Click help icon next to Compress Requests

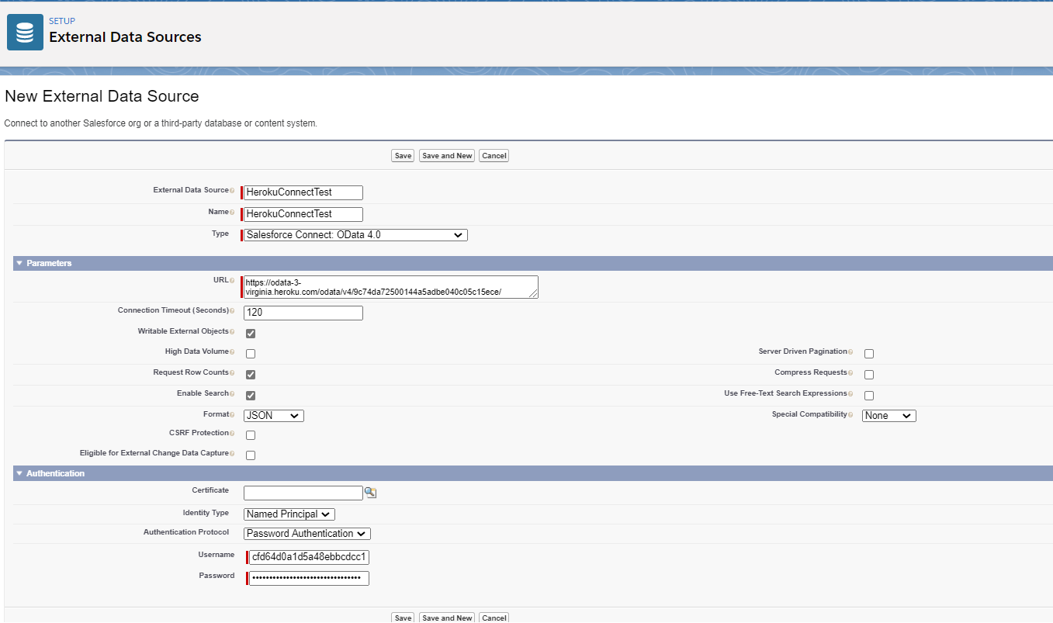pos(851,373)
